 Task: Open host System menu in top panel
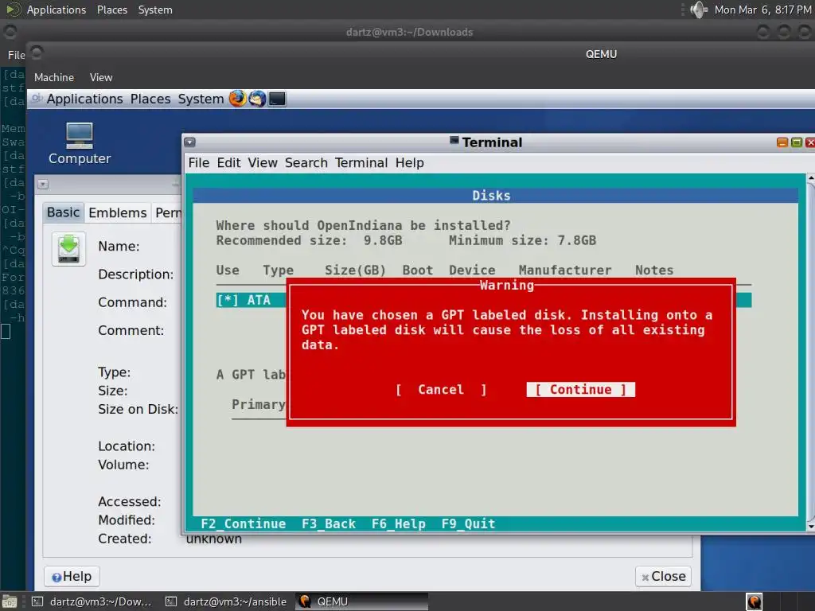(155, 10)
